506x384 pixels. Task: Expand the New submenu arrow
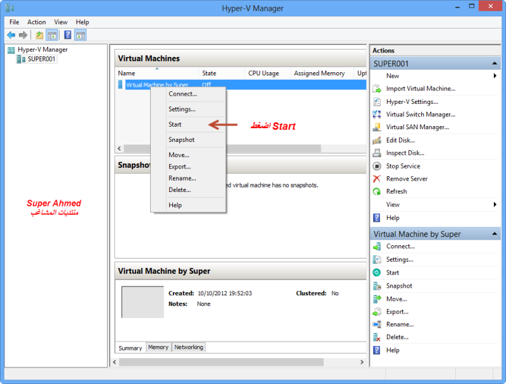tap(495, 76)
